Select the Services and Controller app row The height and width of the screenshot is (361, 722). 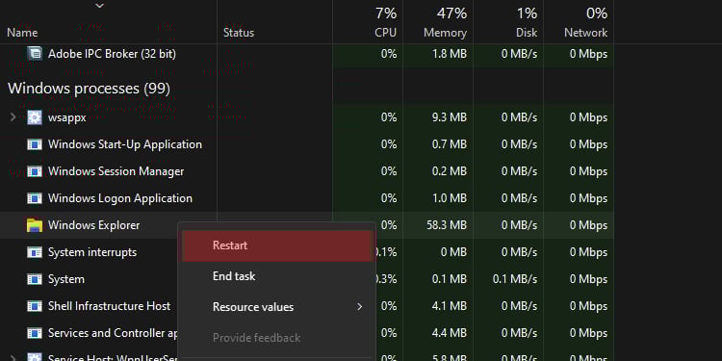307,333
